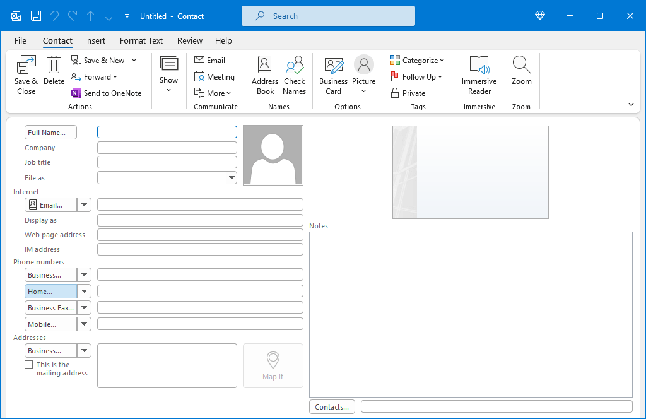Expand the Business phone type arrow

tap(84, 274)
